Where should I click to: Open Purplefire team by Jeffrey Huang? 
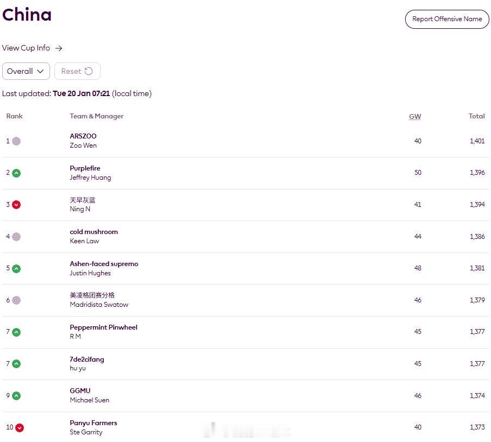point(85,168)
